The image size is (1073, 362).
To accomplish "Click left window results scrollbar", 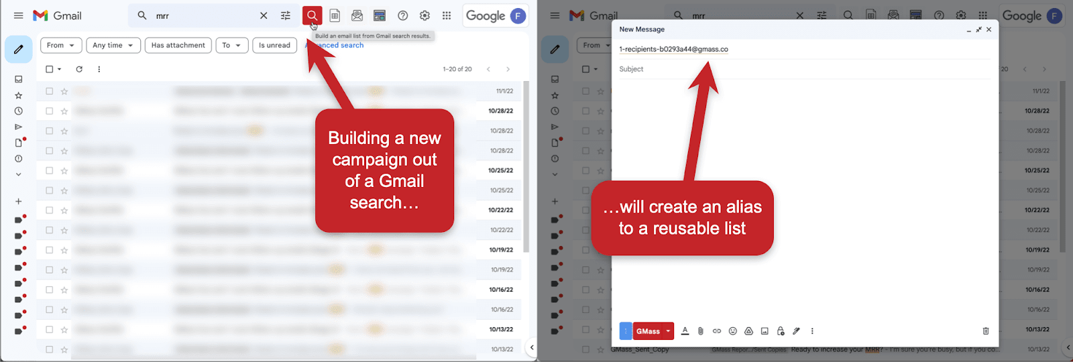I will (526, 166).
